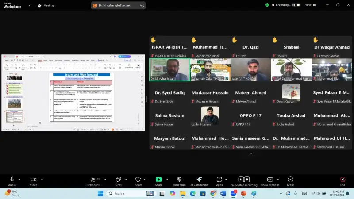
Task: Click ISRAR AFRIDI's raised hand icon
Action: click(x=154, y=40)
